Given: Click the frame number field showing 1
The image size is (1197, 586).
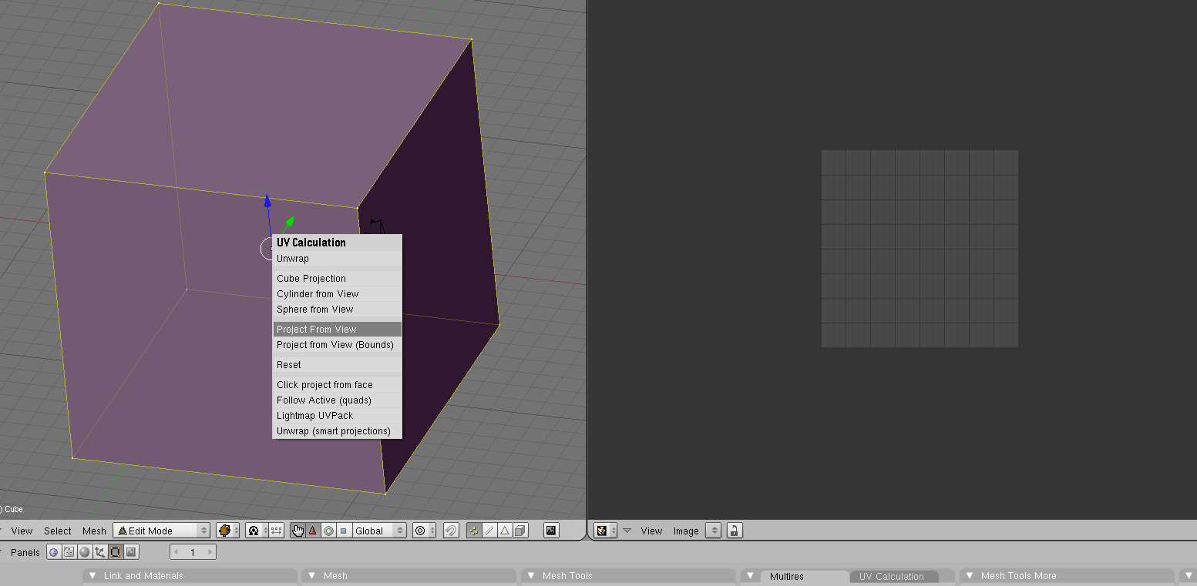Looking at the screenshot, I should click(193, 552).
